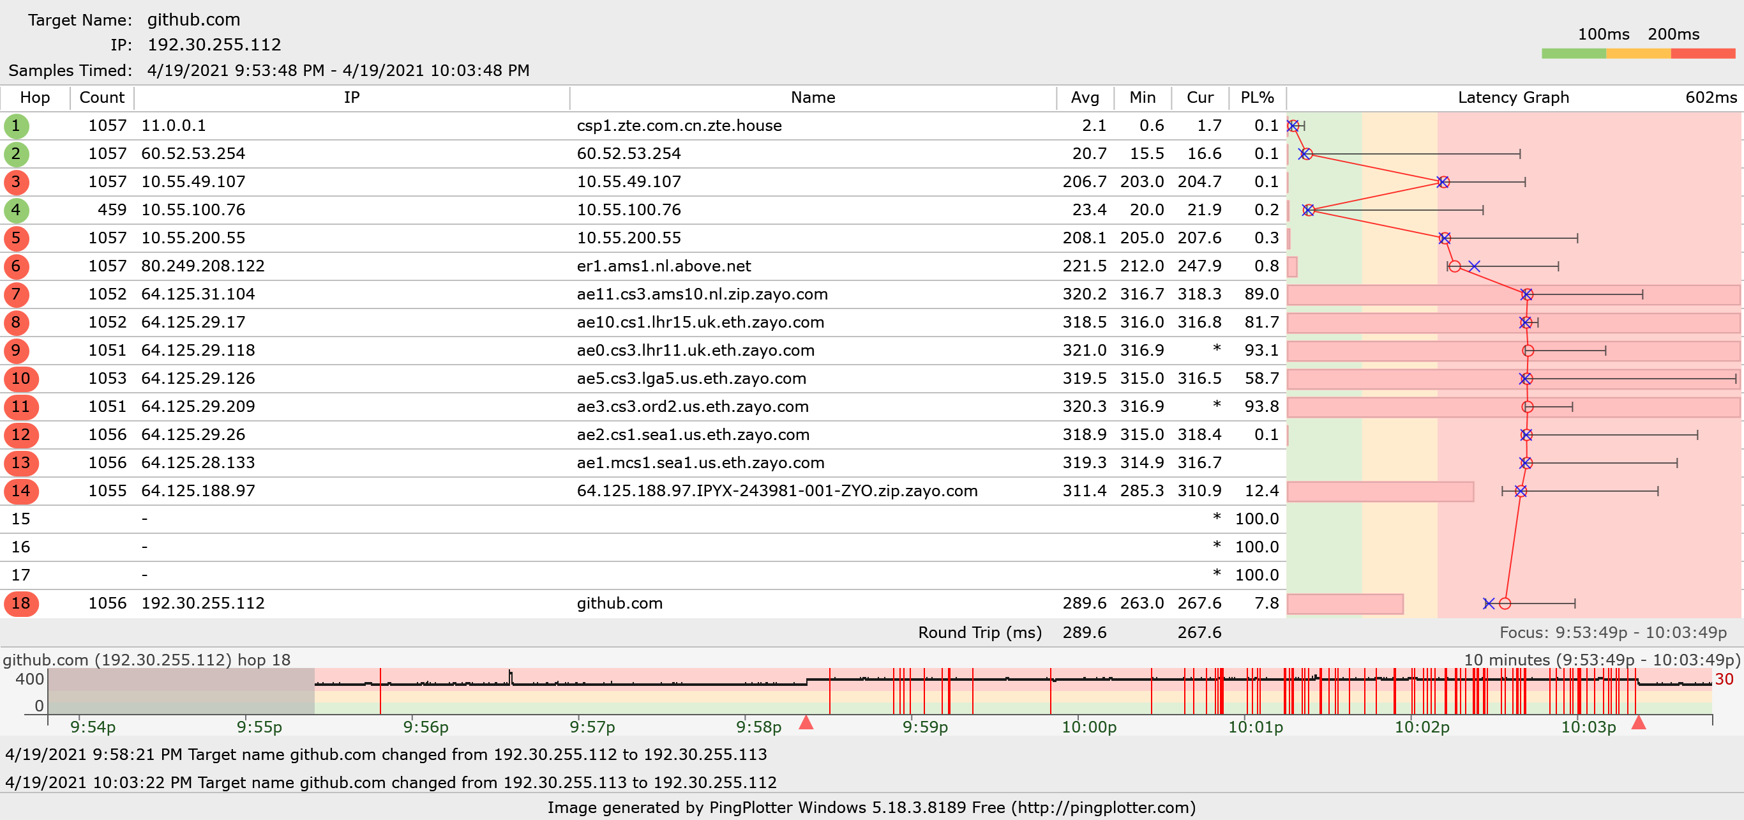Image resolution: width=1744 pixels, height=820 pixels.
Task: Click the Count column header
Action: 101,98
